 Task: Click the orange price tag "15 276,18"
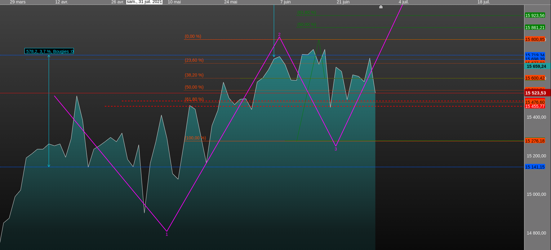[535, 141]
